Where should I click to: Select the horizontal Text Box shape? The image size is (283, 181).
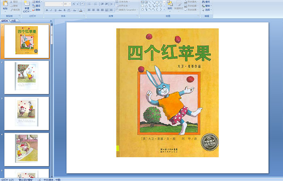pos(142,2)
